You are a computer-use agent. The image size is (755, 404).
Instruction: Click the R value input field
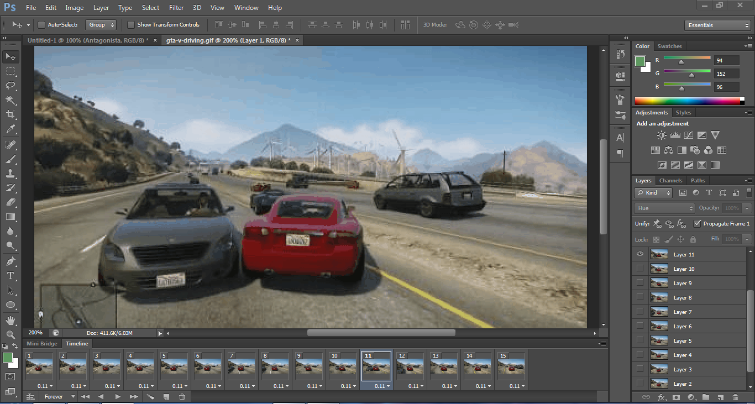727,60
